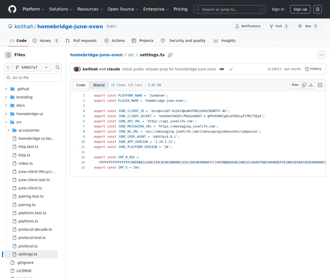The width and height of the screenshot is (330, 278).
Task: Open the Projects tab
Action: point(143,41)
